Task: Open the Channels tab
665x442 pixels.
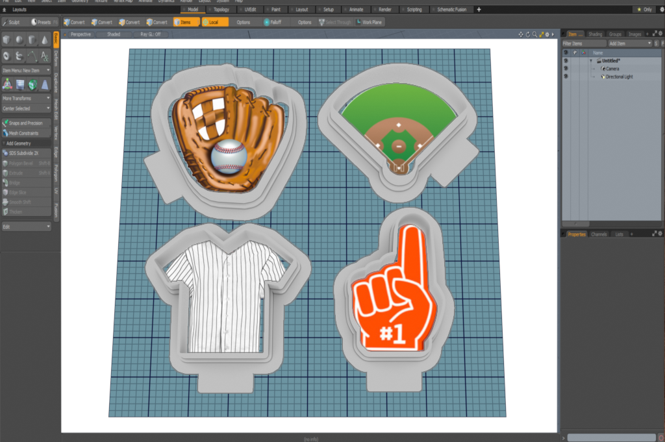Action: pos(599,234)
